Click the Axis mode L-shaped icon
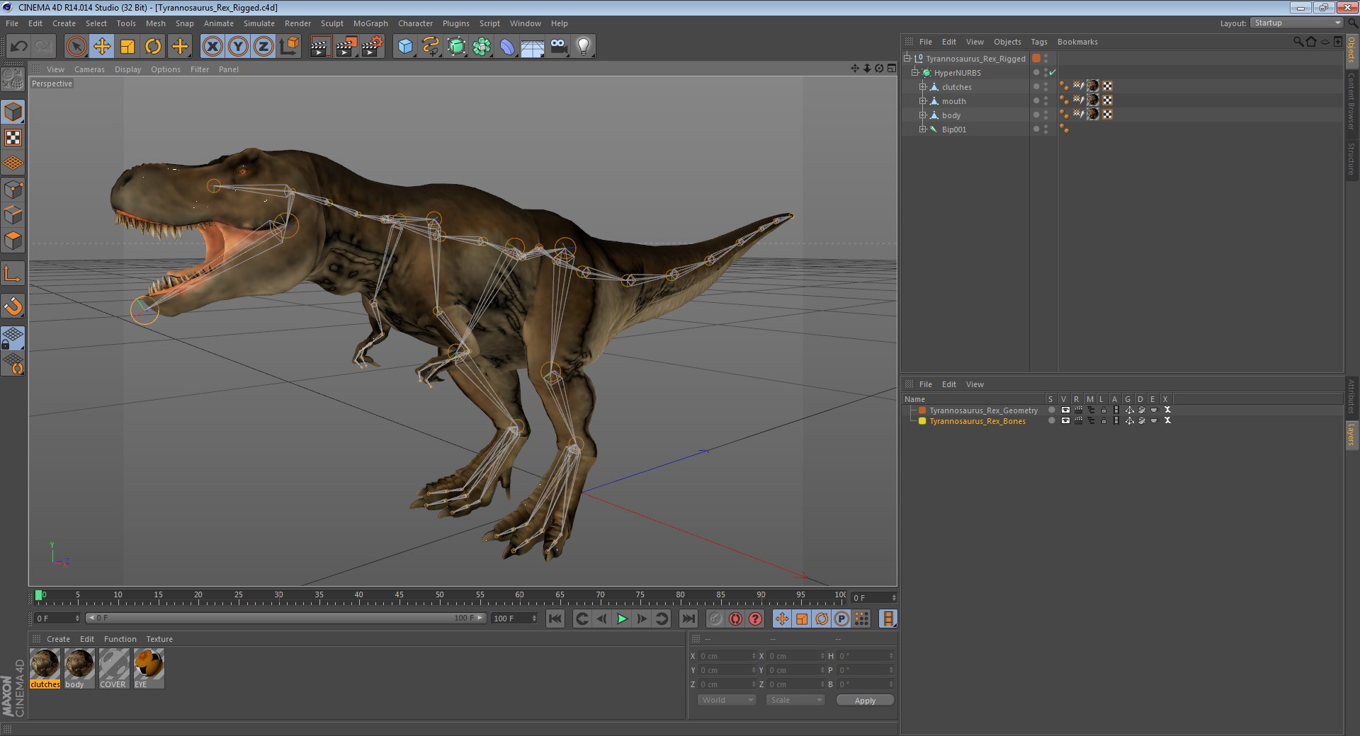 (x=13, y=273)
